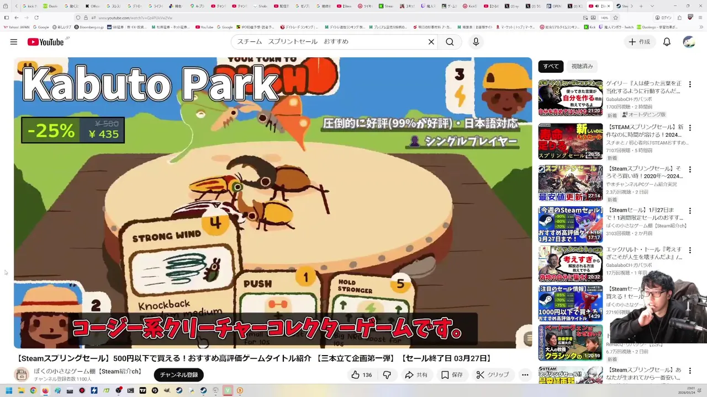Image resolution: width=707 pixels, height=397 pixels.
Task: Open 【Steamスプリングセール】そろそろ買い時 video title
Action: (645, 173)
